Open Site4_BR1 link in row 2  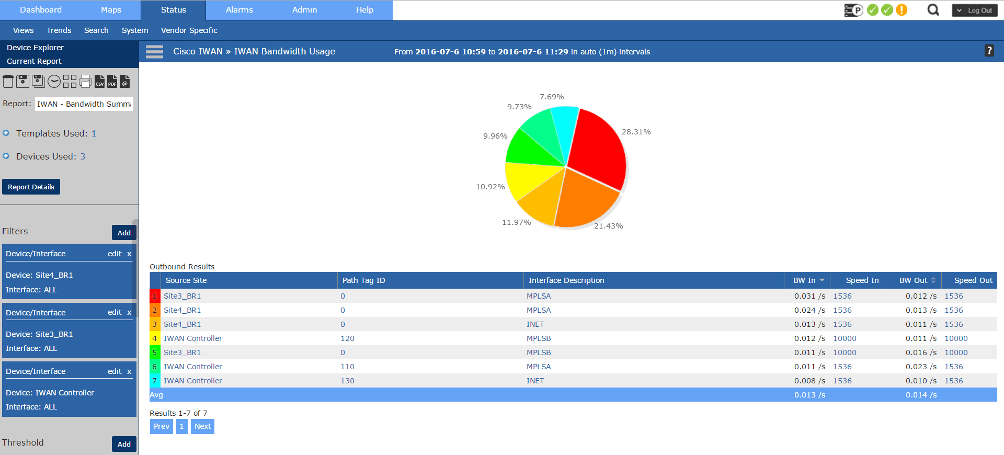click(x=182, y=310)
